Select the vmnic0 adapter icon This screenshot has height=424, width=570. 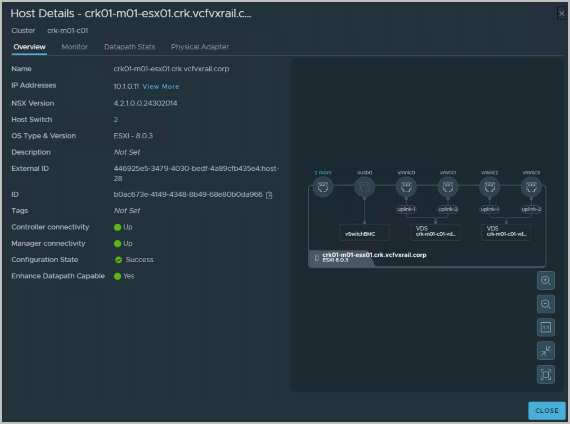(x=406, y=186)
